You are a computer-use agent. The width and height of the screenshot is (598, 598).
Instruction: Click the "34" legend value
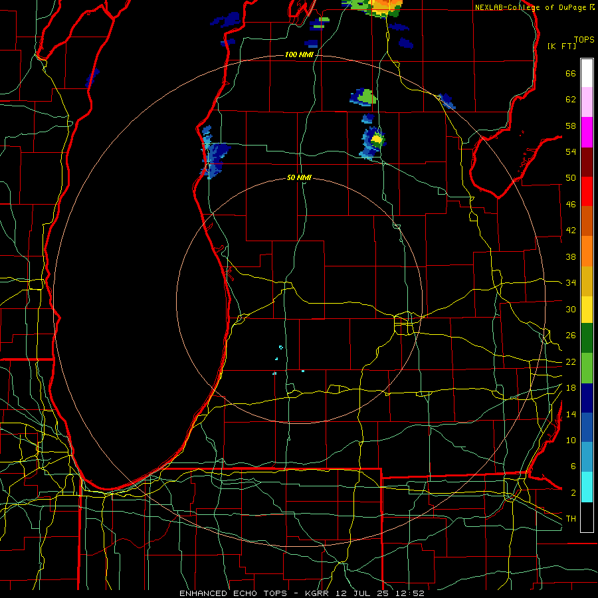click(x=571, y=283)
